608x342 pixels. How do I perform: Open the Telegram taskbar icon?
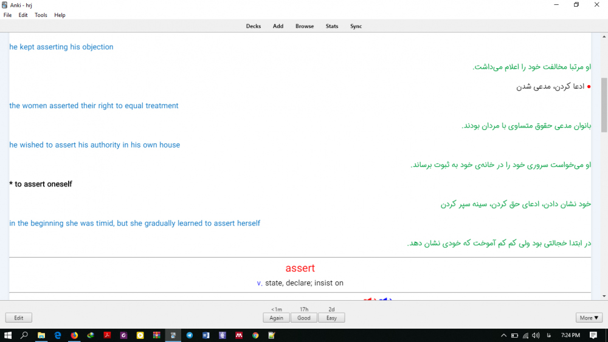pyautogui.click(x=189, y=335)
